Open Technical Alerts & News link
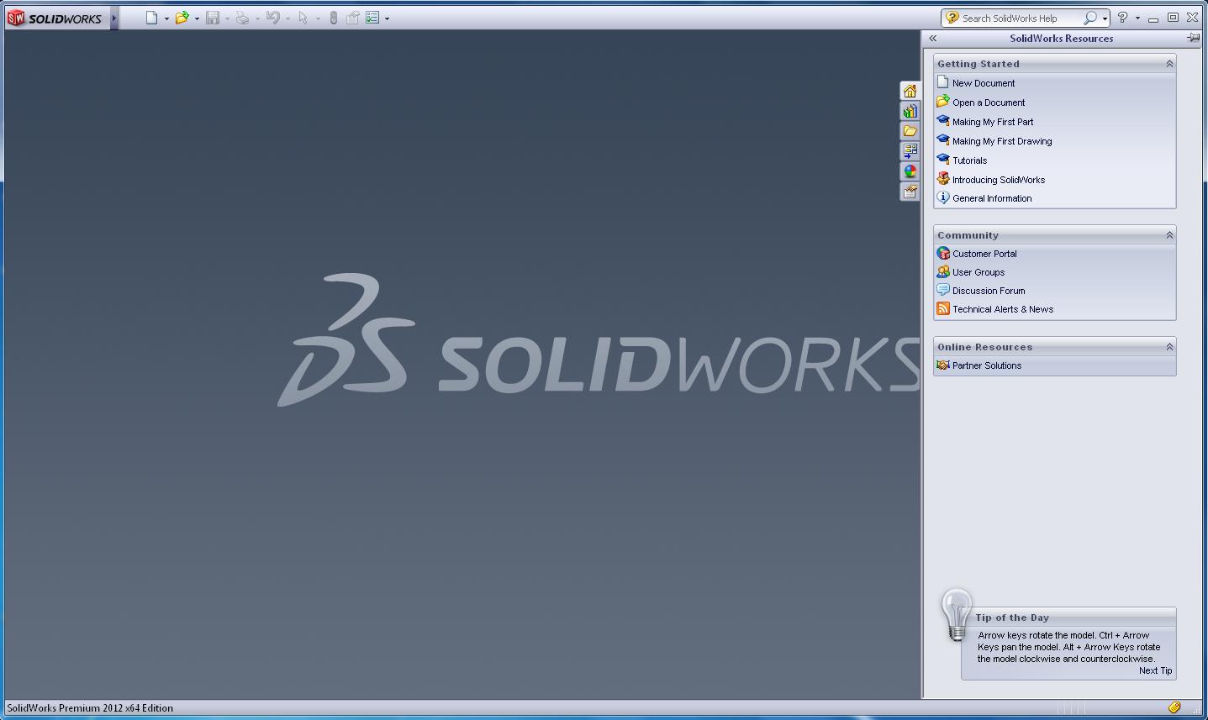 coord(1003,309)
